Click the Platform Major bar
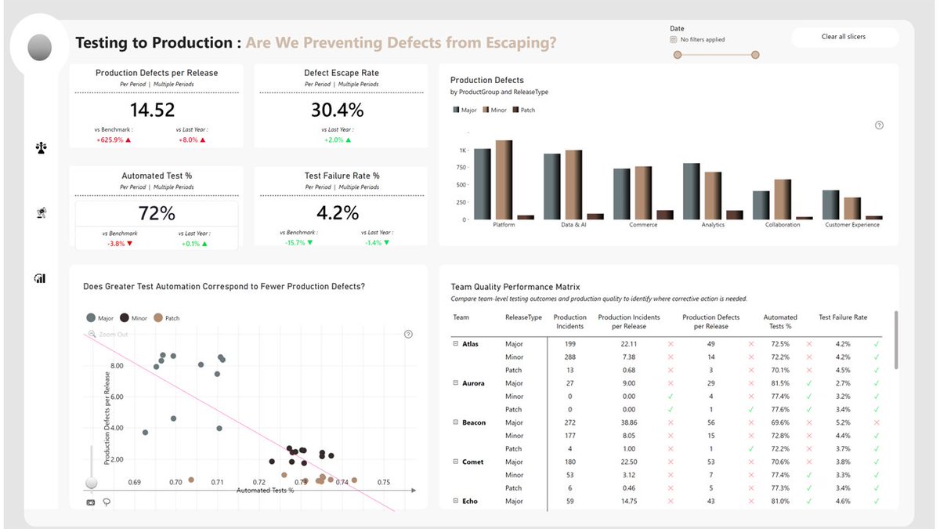This screenshot has height=529, width=940. pos(483,184)
